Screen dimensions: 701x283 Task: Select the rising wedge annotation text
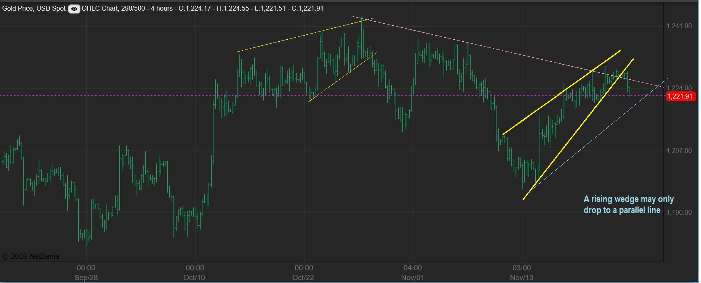pyautogui.click(x=628, y=204)
